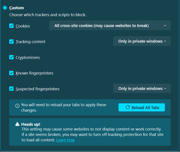Click the chevron arrow beside Suspected fingerprinters
Image resolution: width=180 pixels, height=152 pixels.
click(165, 89)
